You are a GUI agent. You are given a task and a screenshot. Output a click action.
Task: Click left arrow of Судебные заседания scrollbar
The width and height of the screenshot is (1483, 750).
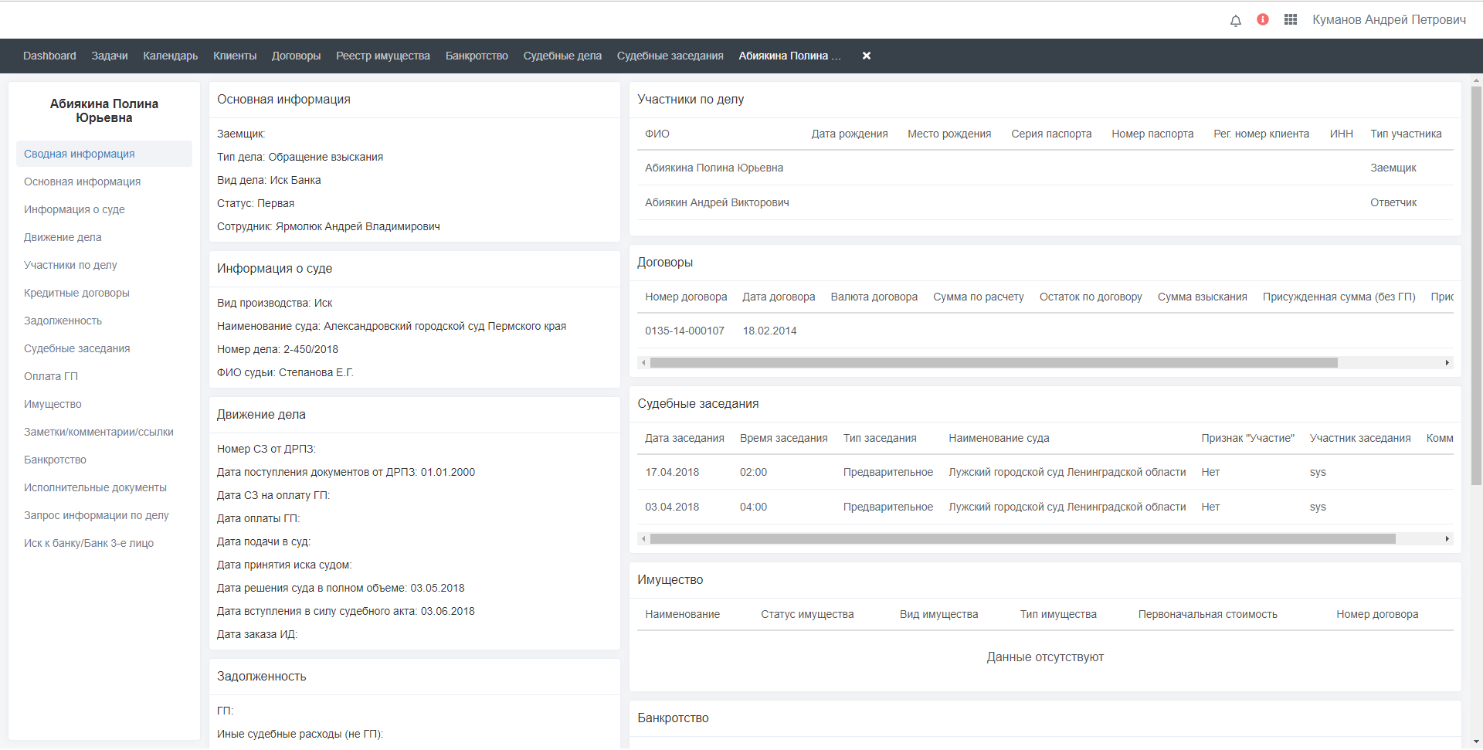coord(643,539)
